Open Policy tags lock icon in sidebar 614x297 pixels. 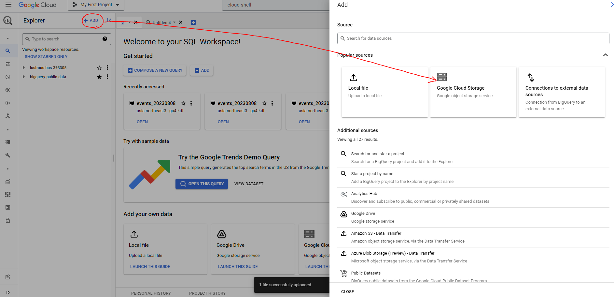coord(8,220)
